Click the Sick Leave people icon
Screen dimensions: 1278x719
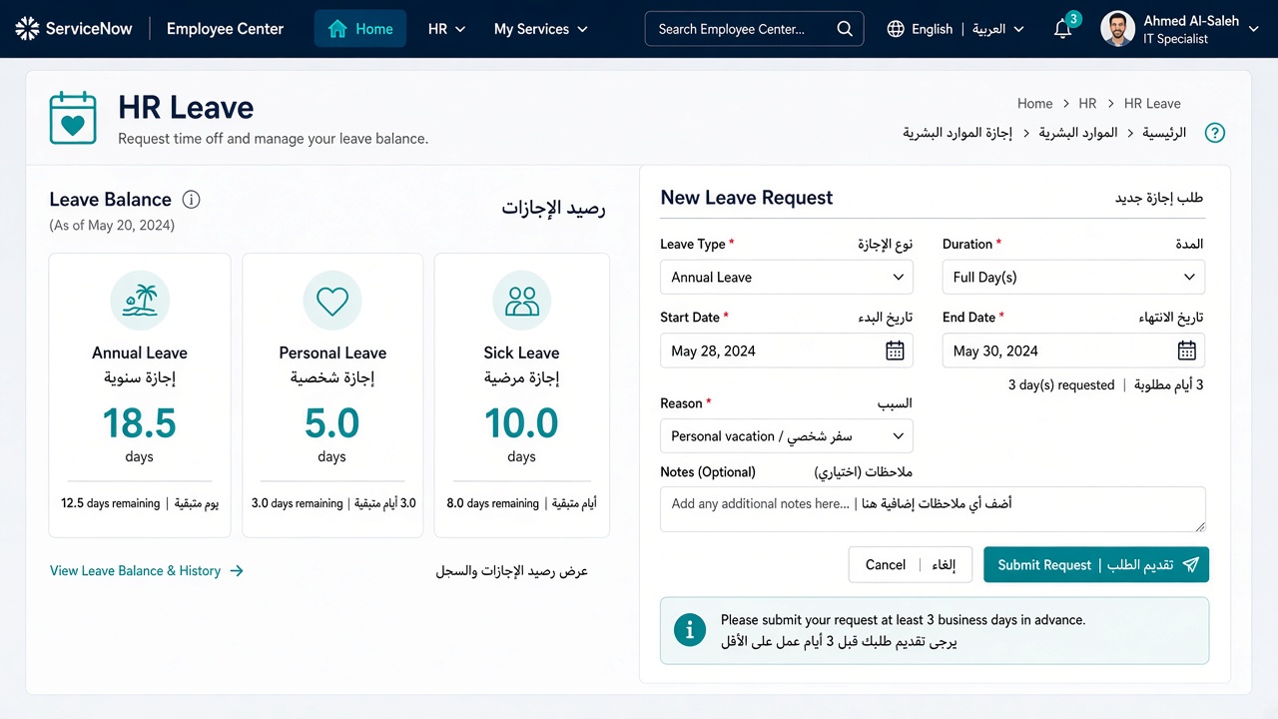pos(522,300)
